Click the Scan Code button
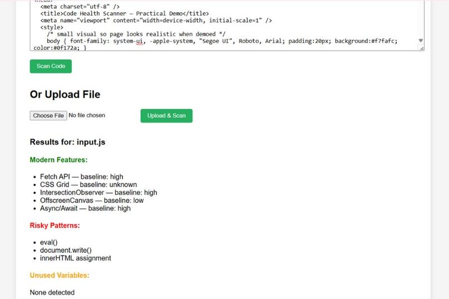 (51, 66)
